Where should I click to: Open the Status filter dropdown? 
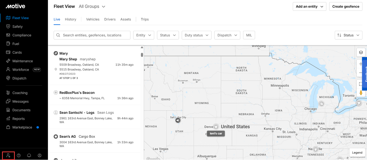point(168,35)
